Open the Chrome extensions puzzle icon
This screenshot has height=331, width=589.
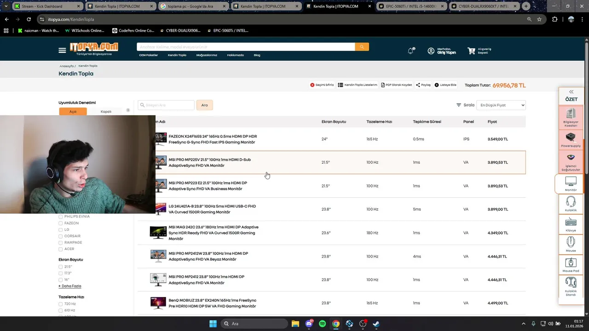(554, 19)
